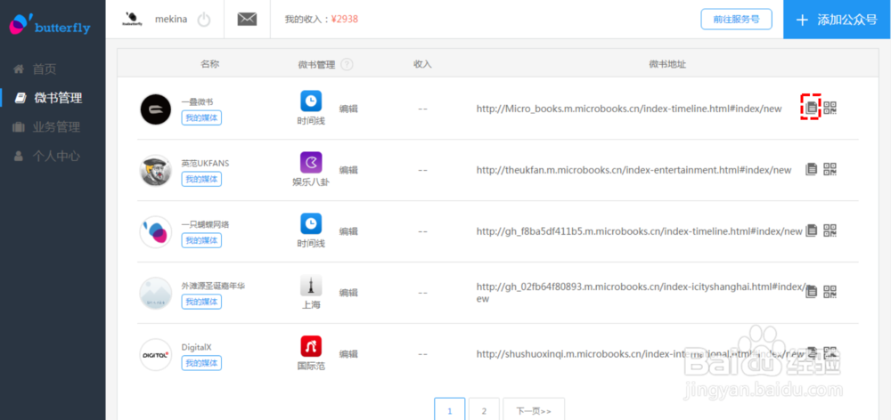Click the 微书管理 column header

click(x=316, y=64)
